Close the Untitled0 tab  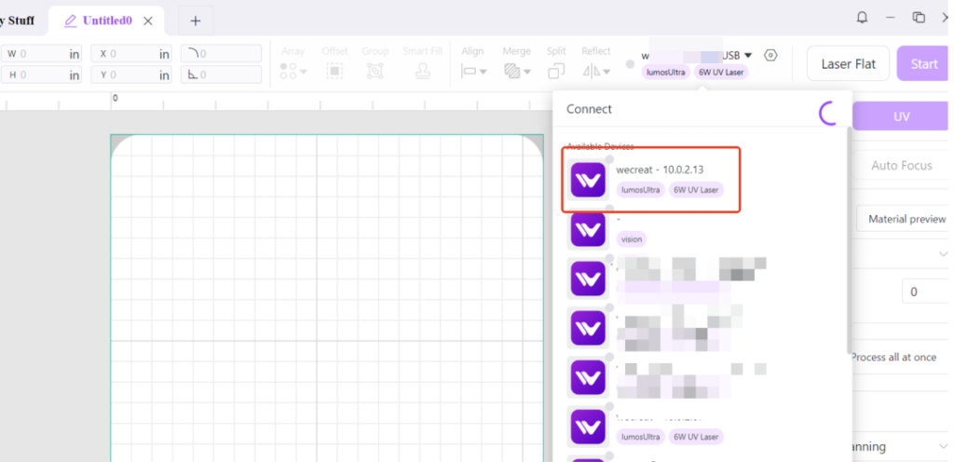(148, 21)
